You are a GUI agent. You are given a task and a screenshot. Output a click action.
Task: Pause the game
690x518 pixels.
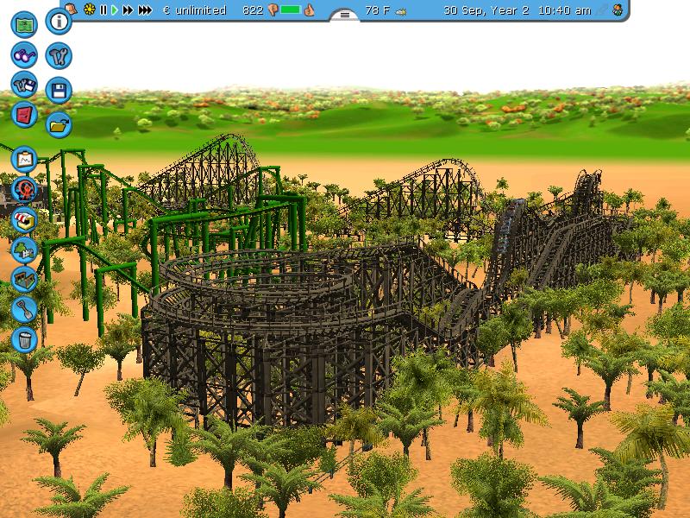(x=103, y=9)
